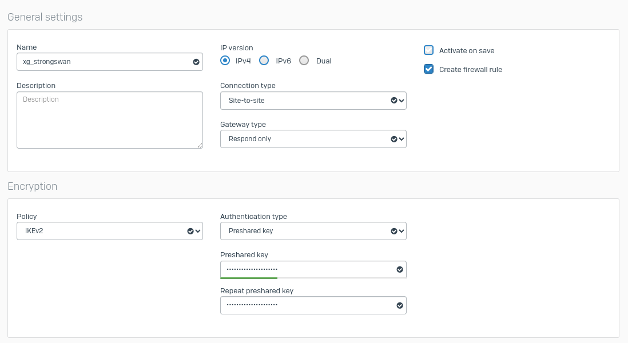Select IPv4 radio button
The width and height of the screenshot is (628, 343).
point(225,61)
